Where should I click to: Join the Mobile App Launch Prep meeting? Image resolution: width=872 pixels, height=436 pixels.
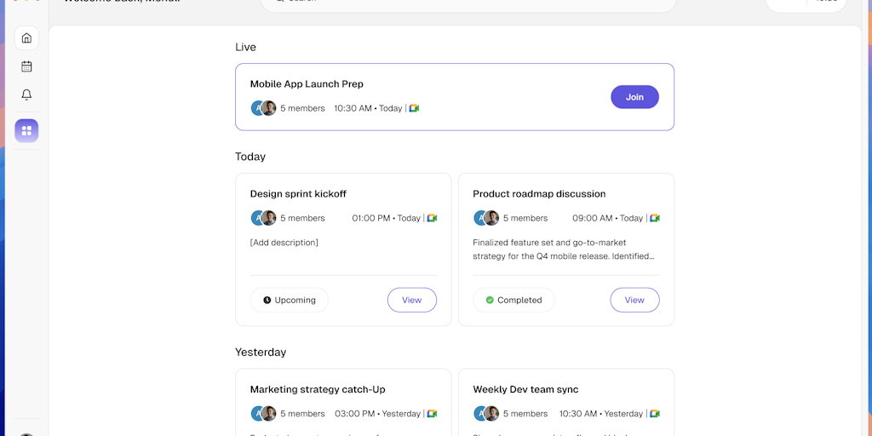pyautogui.click(x=634, y=97)
